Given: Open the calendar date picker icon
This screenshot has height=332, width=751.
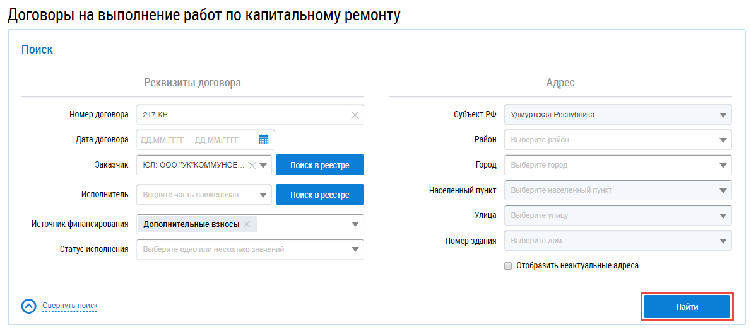Looking at the screenshot, I should (264, 140).
